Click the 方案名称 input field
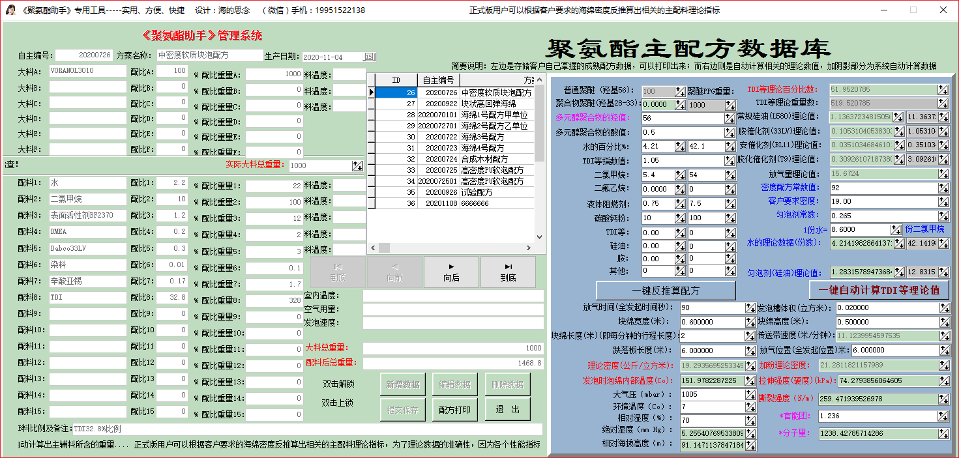959x458 pixels. [209, 56]
